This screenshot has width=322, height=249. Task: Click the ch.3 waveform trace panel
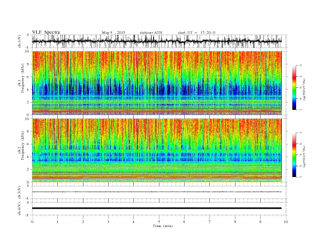click(159, 192)
